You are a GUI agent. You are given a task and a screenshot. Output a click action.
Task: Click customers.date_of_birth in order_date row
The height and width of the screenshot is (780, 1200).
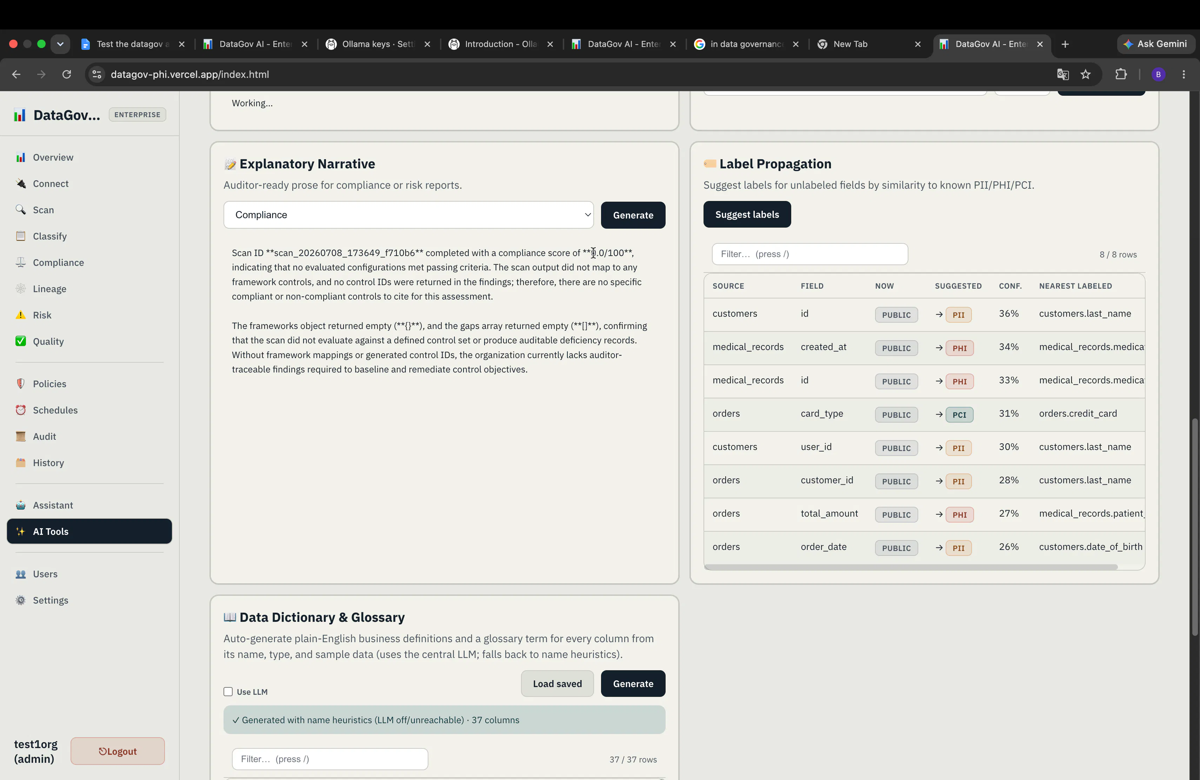coord(1090,547)
